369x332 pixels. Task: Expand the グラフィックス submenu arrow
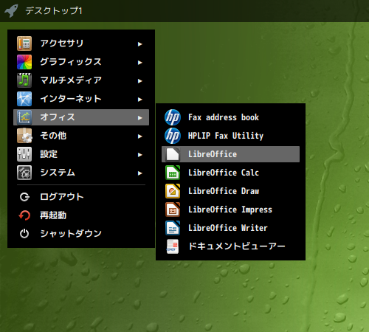[x=140, y=63]
